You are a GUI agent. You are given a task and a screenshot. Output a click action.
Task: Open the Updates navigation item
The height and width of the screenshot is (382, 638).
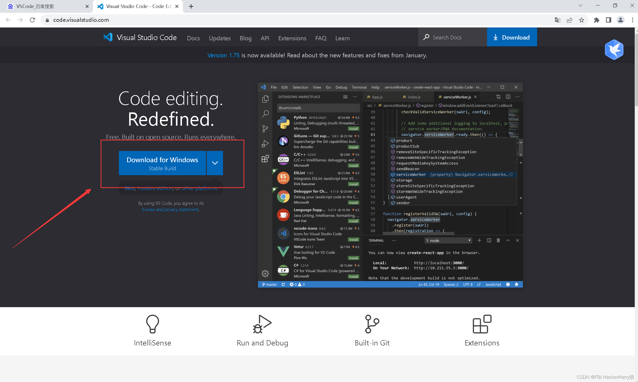click(x=220, y=38)
